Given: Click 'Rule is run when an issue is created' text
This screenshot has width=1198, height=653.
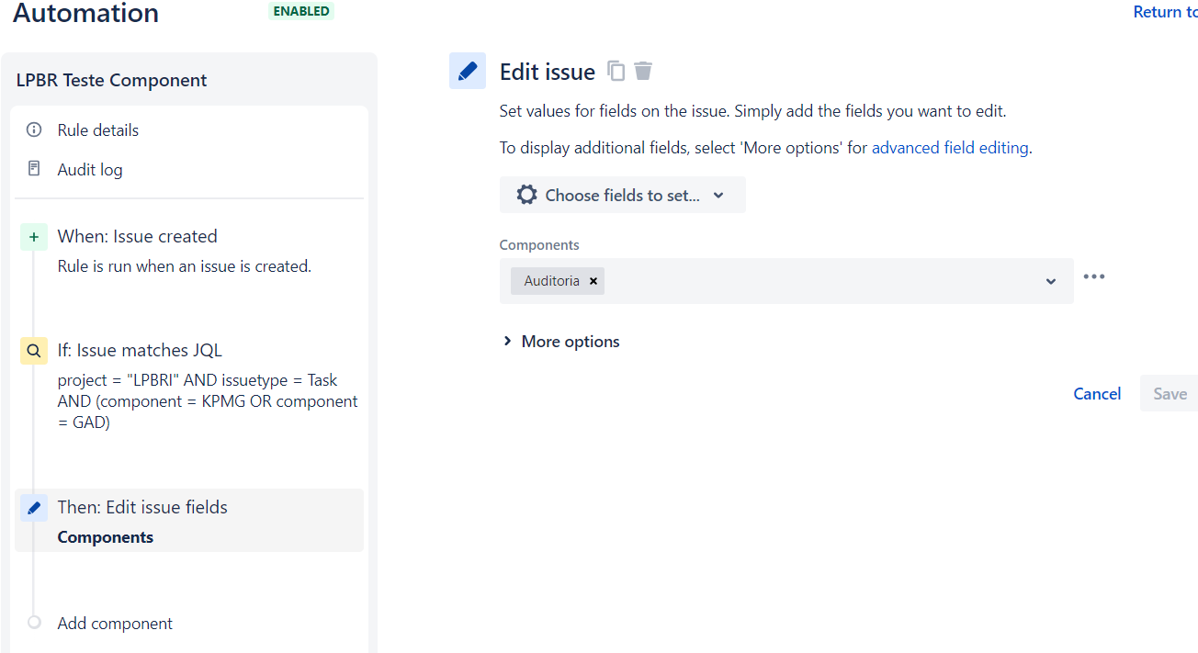Looking at the screenshot, I should 185,266.
